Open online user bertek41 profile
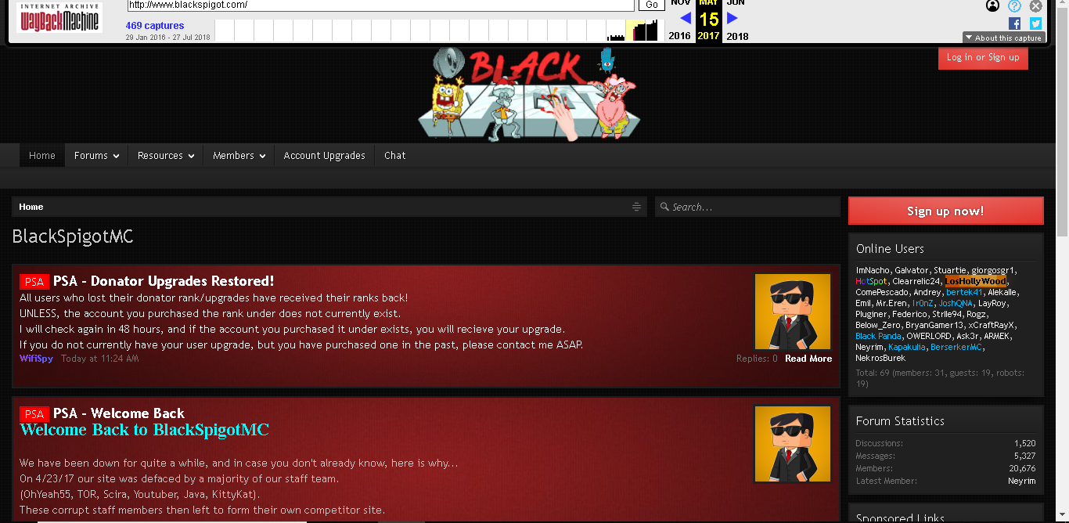Image resolution: width=1069 pixels, height=523 pixels. [964, 292]
